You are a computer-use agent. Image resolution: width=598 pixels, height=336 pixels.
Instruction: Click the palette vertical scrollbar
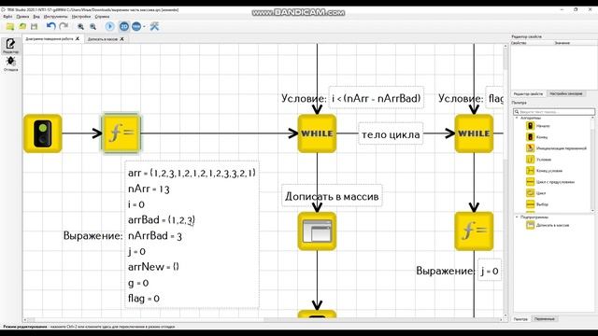tap(592, 164)
